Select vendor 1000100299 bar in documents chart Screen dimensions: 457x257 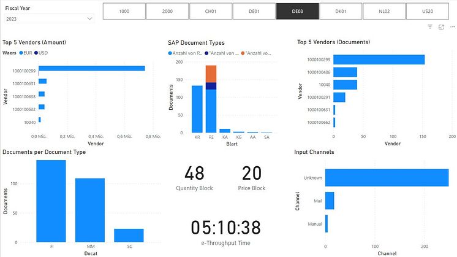point(379,59)
